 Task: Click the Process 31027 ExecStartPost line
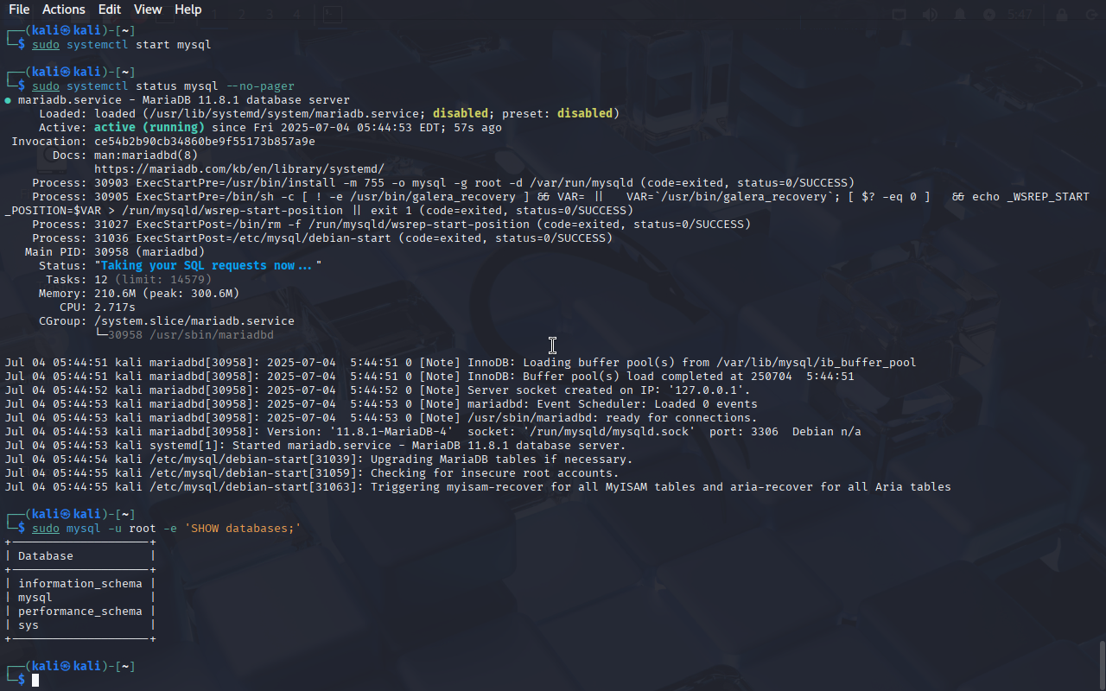pos(391,225)
